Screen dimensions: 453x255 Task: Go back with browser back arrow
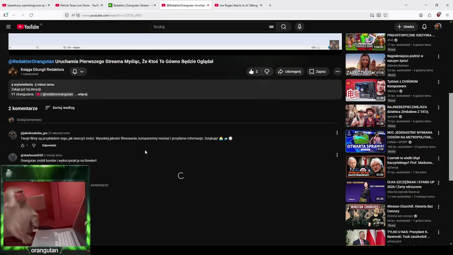point(14,15)
